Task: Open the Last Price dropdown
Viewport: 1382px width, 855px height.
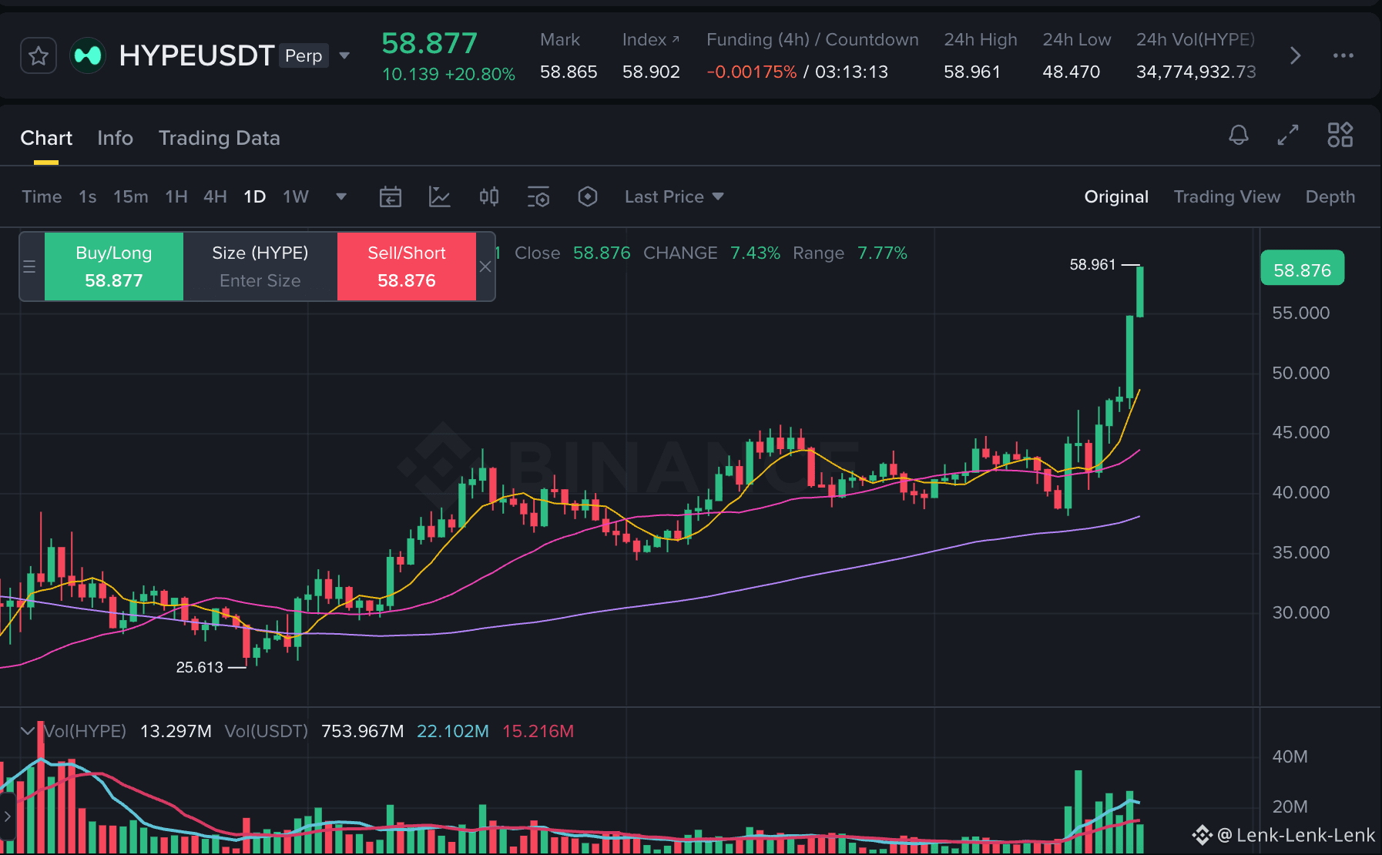Action: point(674,196)
